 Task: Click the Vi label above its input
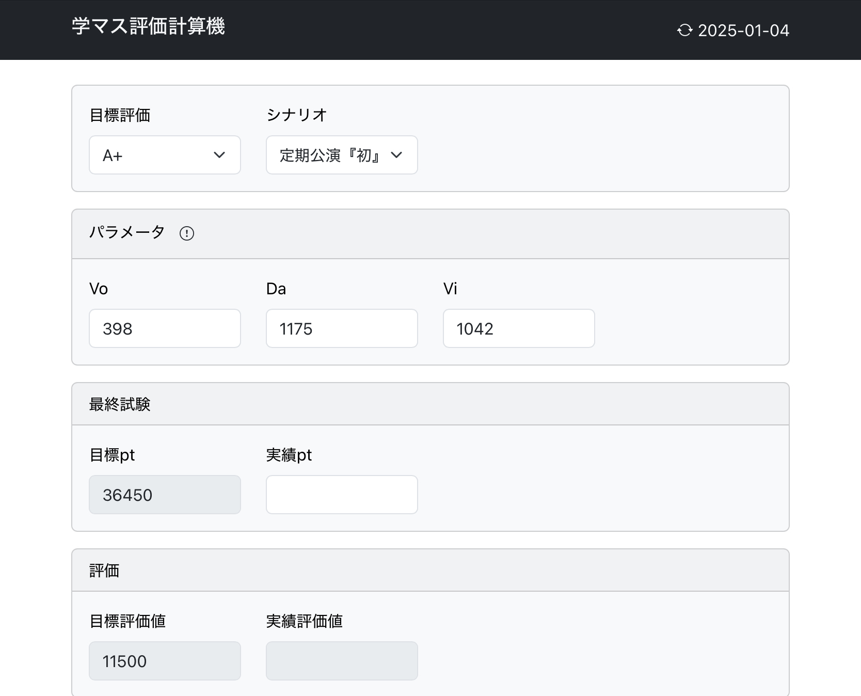(x=450, y=289)
